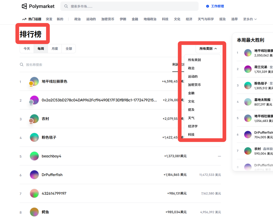Choose 金融 in the category dropdown list

point(191,93)
